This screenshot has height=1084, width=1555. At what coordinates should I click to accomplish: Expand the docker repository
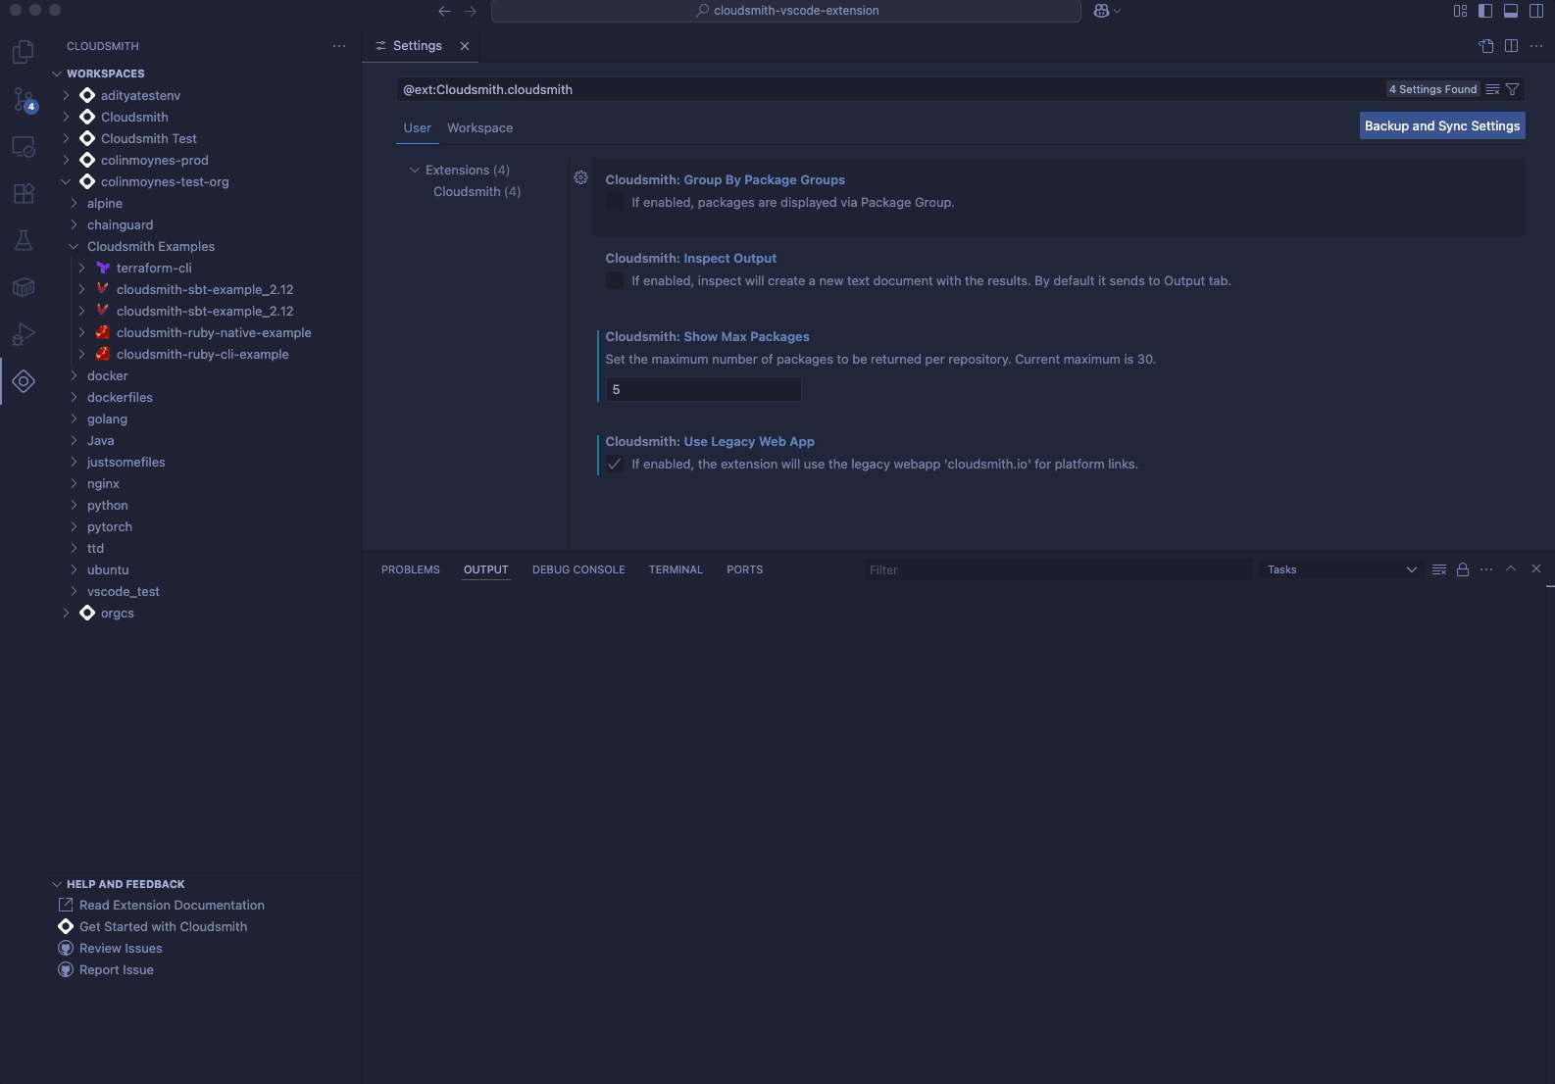tap(74, 375)
